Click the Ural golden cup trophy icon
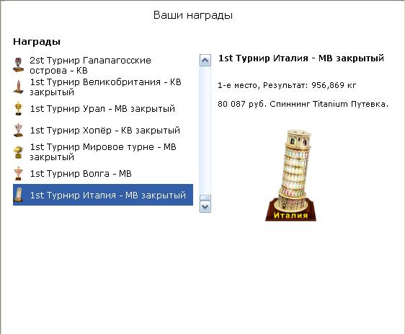This screenshot has width=405, height=334. tap(18, 109)
